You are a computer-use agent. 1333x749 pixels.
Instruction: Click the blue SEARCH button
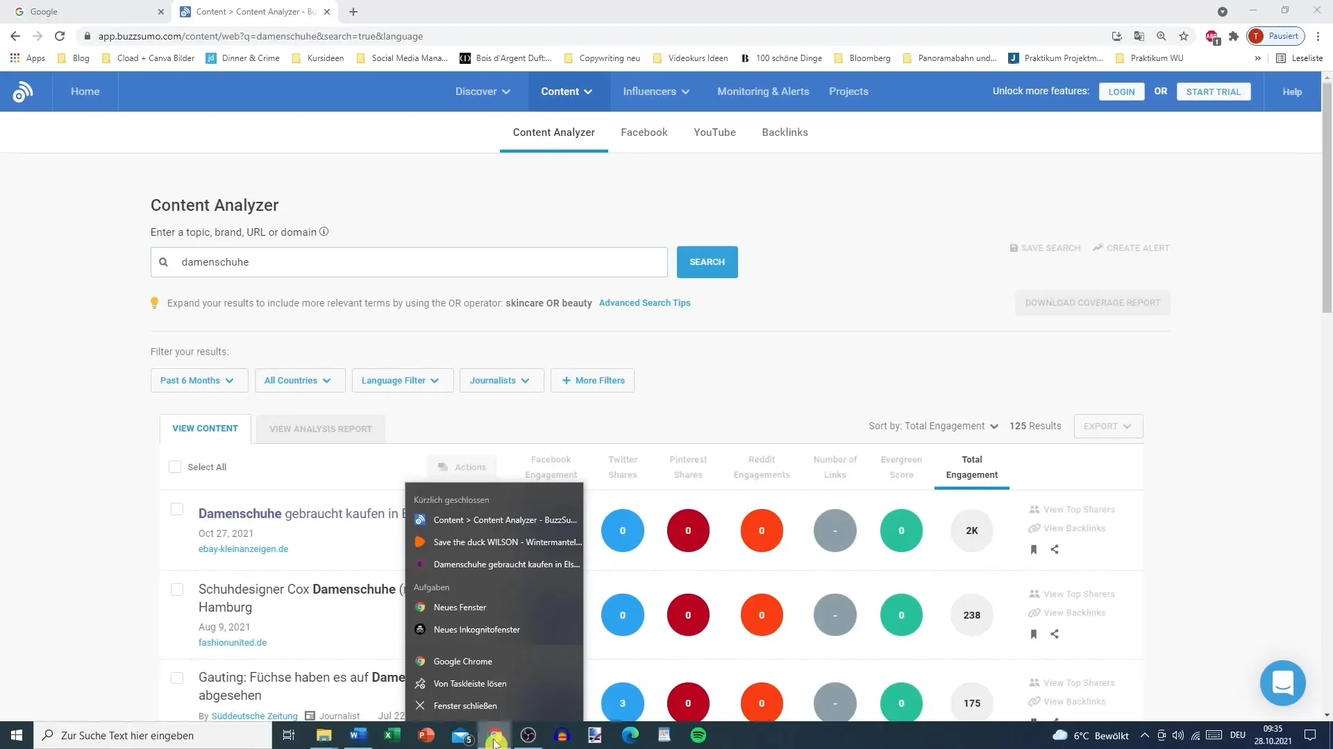click(707, 262)
